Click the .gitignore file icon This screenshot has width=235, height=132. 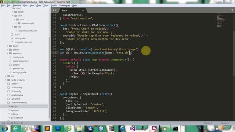(9, 99)
